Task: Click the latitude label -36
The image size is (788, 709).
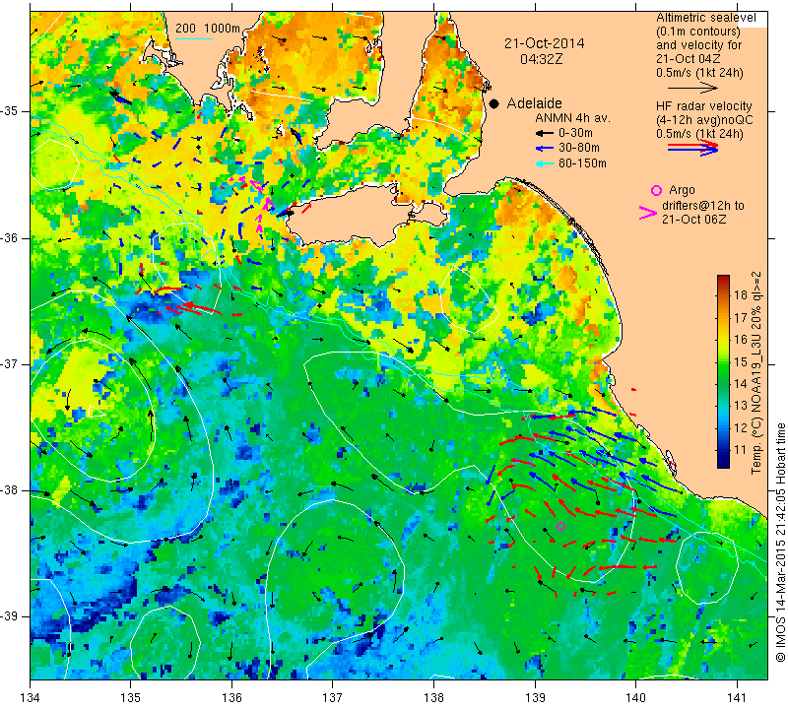Action: tap(10, 237)
